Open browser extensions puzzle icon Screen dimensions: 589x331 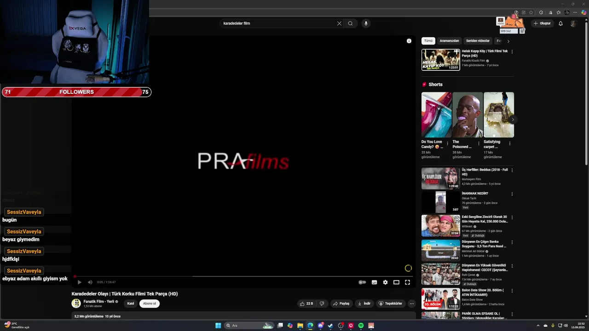tap(541, 12)
